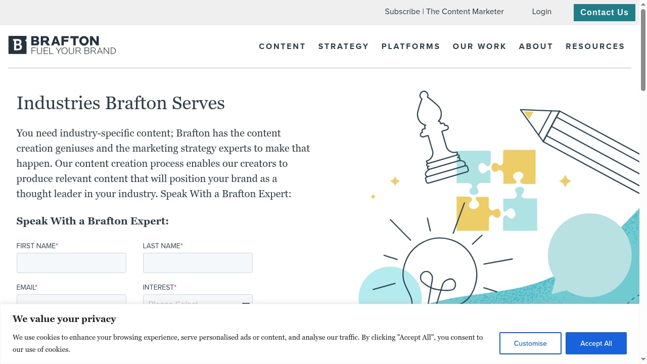Open the OUR WORK menu
This screenshot has height=364, width=647.
coord(480,47)
